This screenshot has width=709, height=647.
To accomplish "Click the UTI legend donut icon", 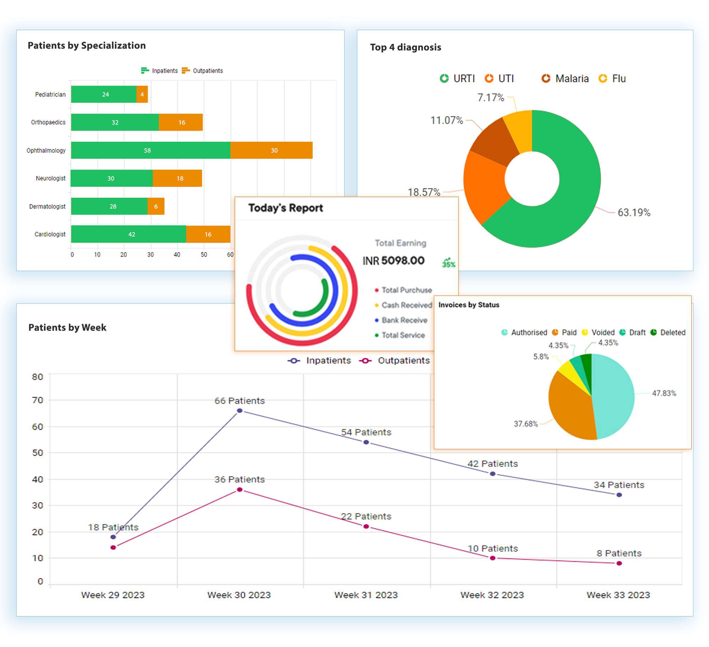I will [489, 78].
